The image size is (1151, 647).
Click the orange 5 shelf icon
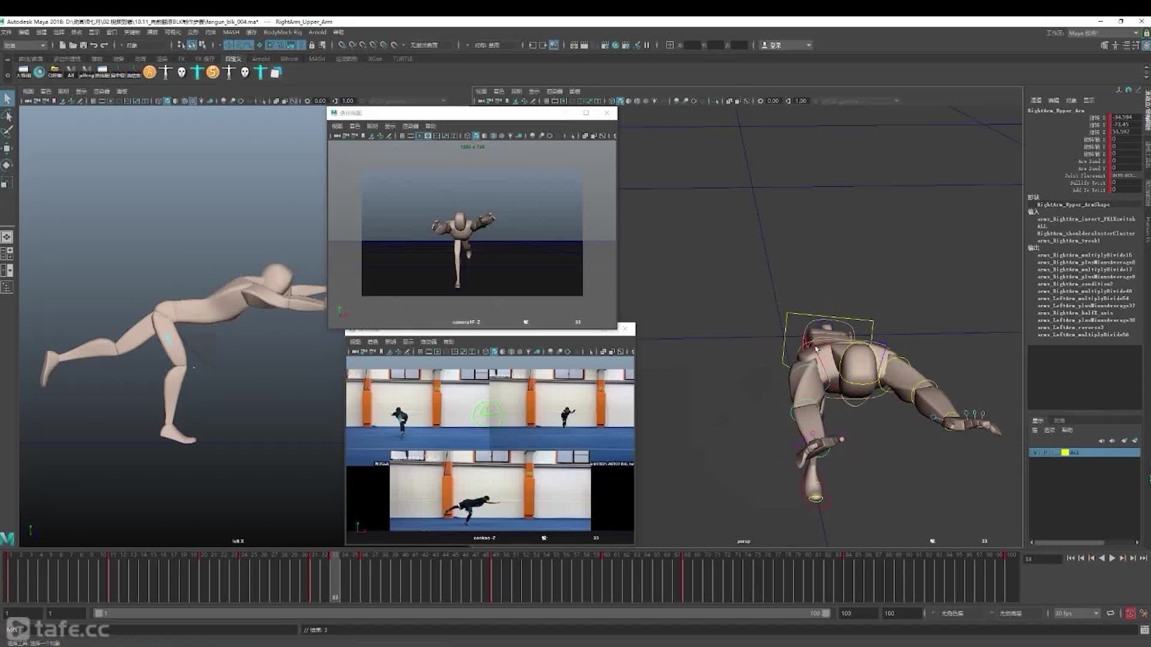coord(213,72)
